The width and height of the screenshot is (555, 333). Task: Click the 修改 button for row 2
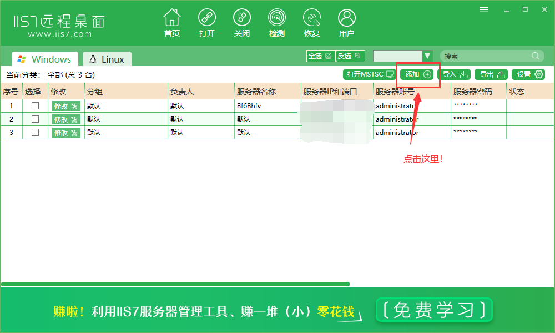click(66, 120)
